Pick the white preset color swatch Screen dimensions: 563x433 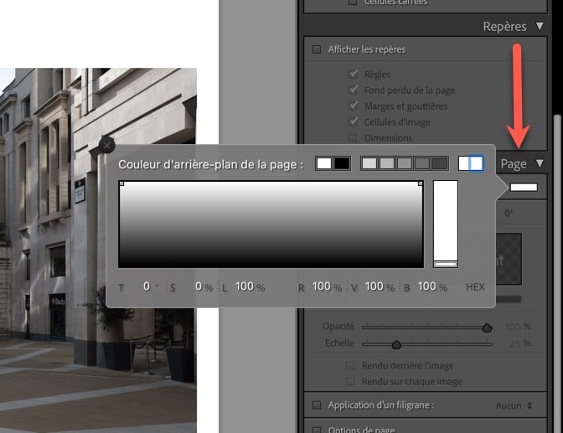(x=323, y=163)
